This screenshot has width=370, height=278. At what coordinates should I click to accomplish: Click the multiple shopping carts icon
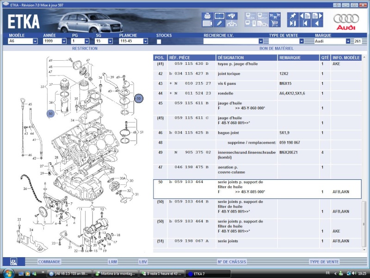pos(275,16)
